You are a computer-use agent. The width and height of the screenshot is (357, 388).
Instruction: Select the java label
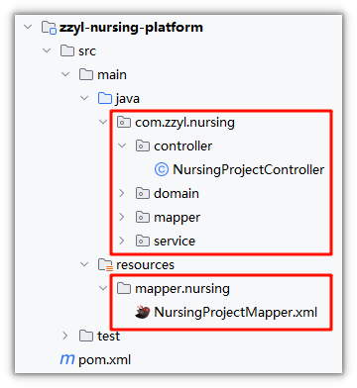point(128,99)
